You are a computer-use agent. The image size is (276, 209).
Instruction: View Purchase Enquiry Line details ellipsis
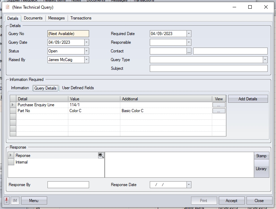218,105
